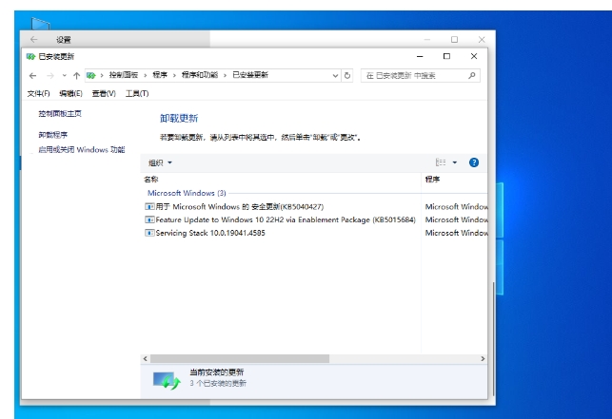This screenshot has height=419, width=612.
Task: Click 启用或关闭 Windows 功能 link
Action: (81, 149)
